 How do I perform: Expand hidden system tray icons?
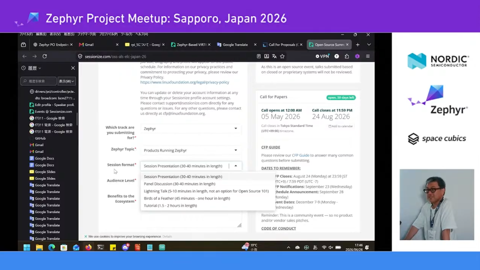tap(288, 247)
